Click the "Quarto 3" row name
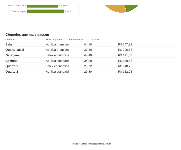This screenshot has height=150, width=181. coord(12,66)
